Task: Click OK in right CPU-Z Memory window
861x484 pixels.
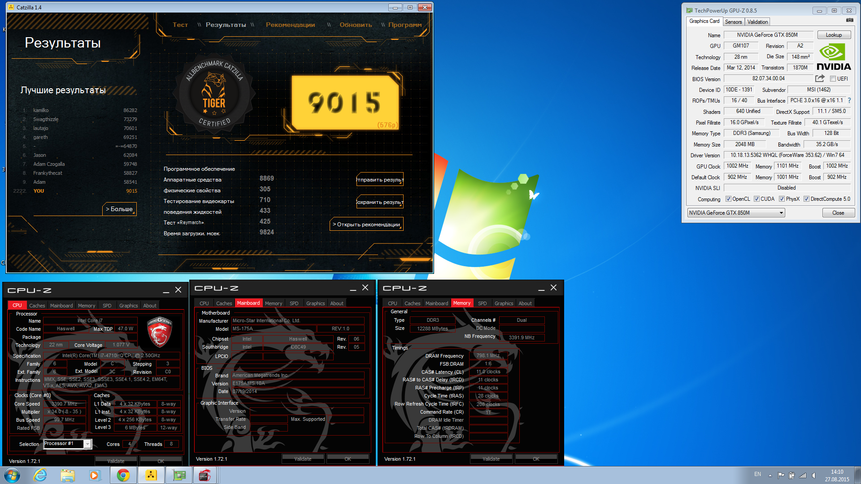Action: click(x=536, y=459)
